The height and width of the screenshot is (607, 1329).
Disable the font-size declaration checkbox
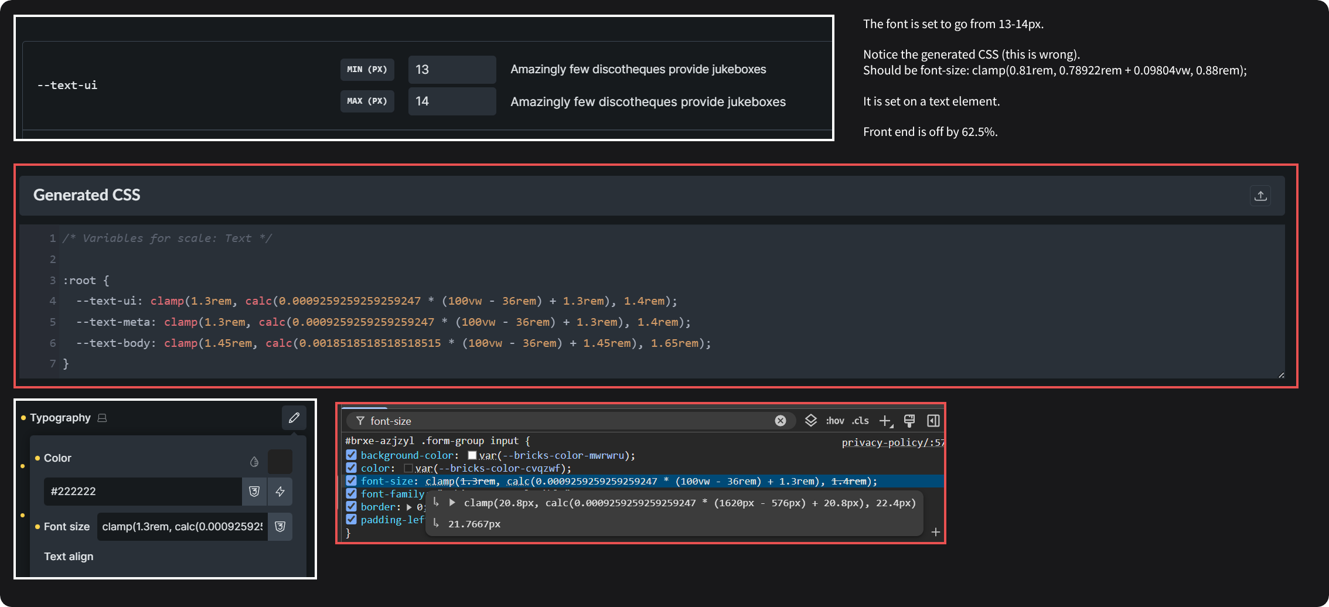pos(352,481)
